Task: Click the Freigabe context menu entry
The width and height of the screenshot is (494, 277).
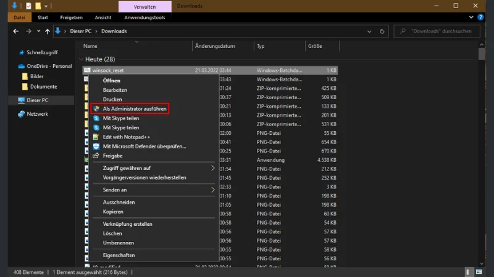Action: click(x=112, y=156)
